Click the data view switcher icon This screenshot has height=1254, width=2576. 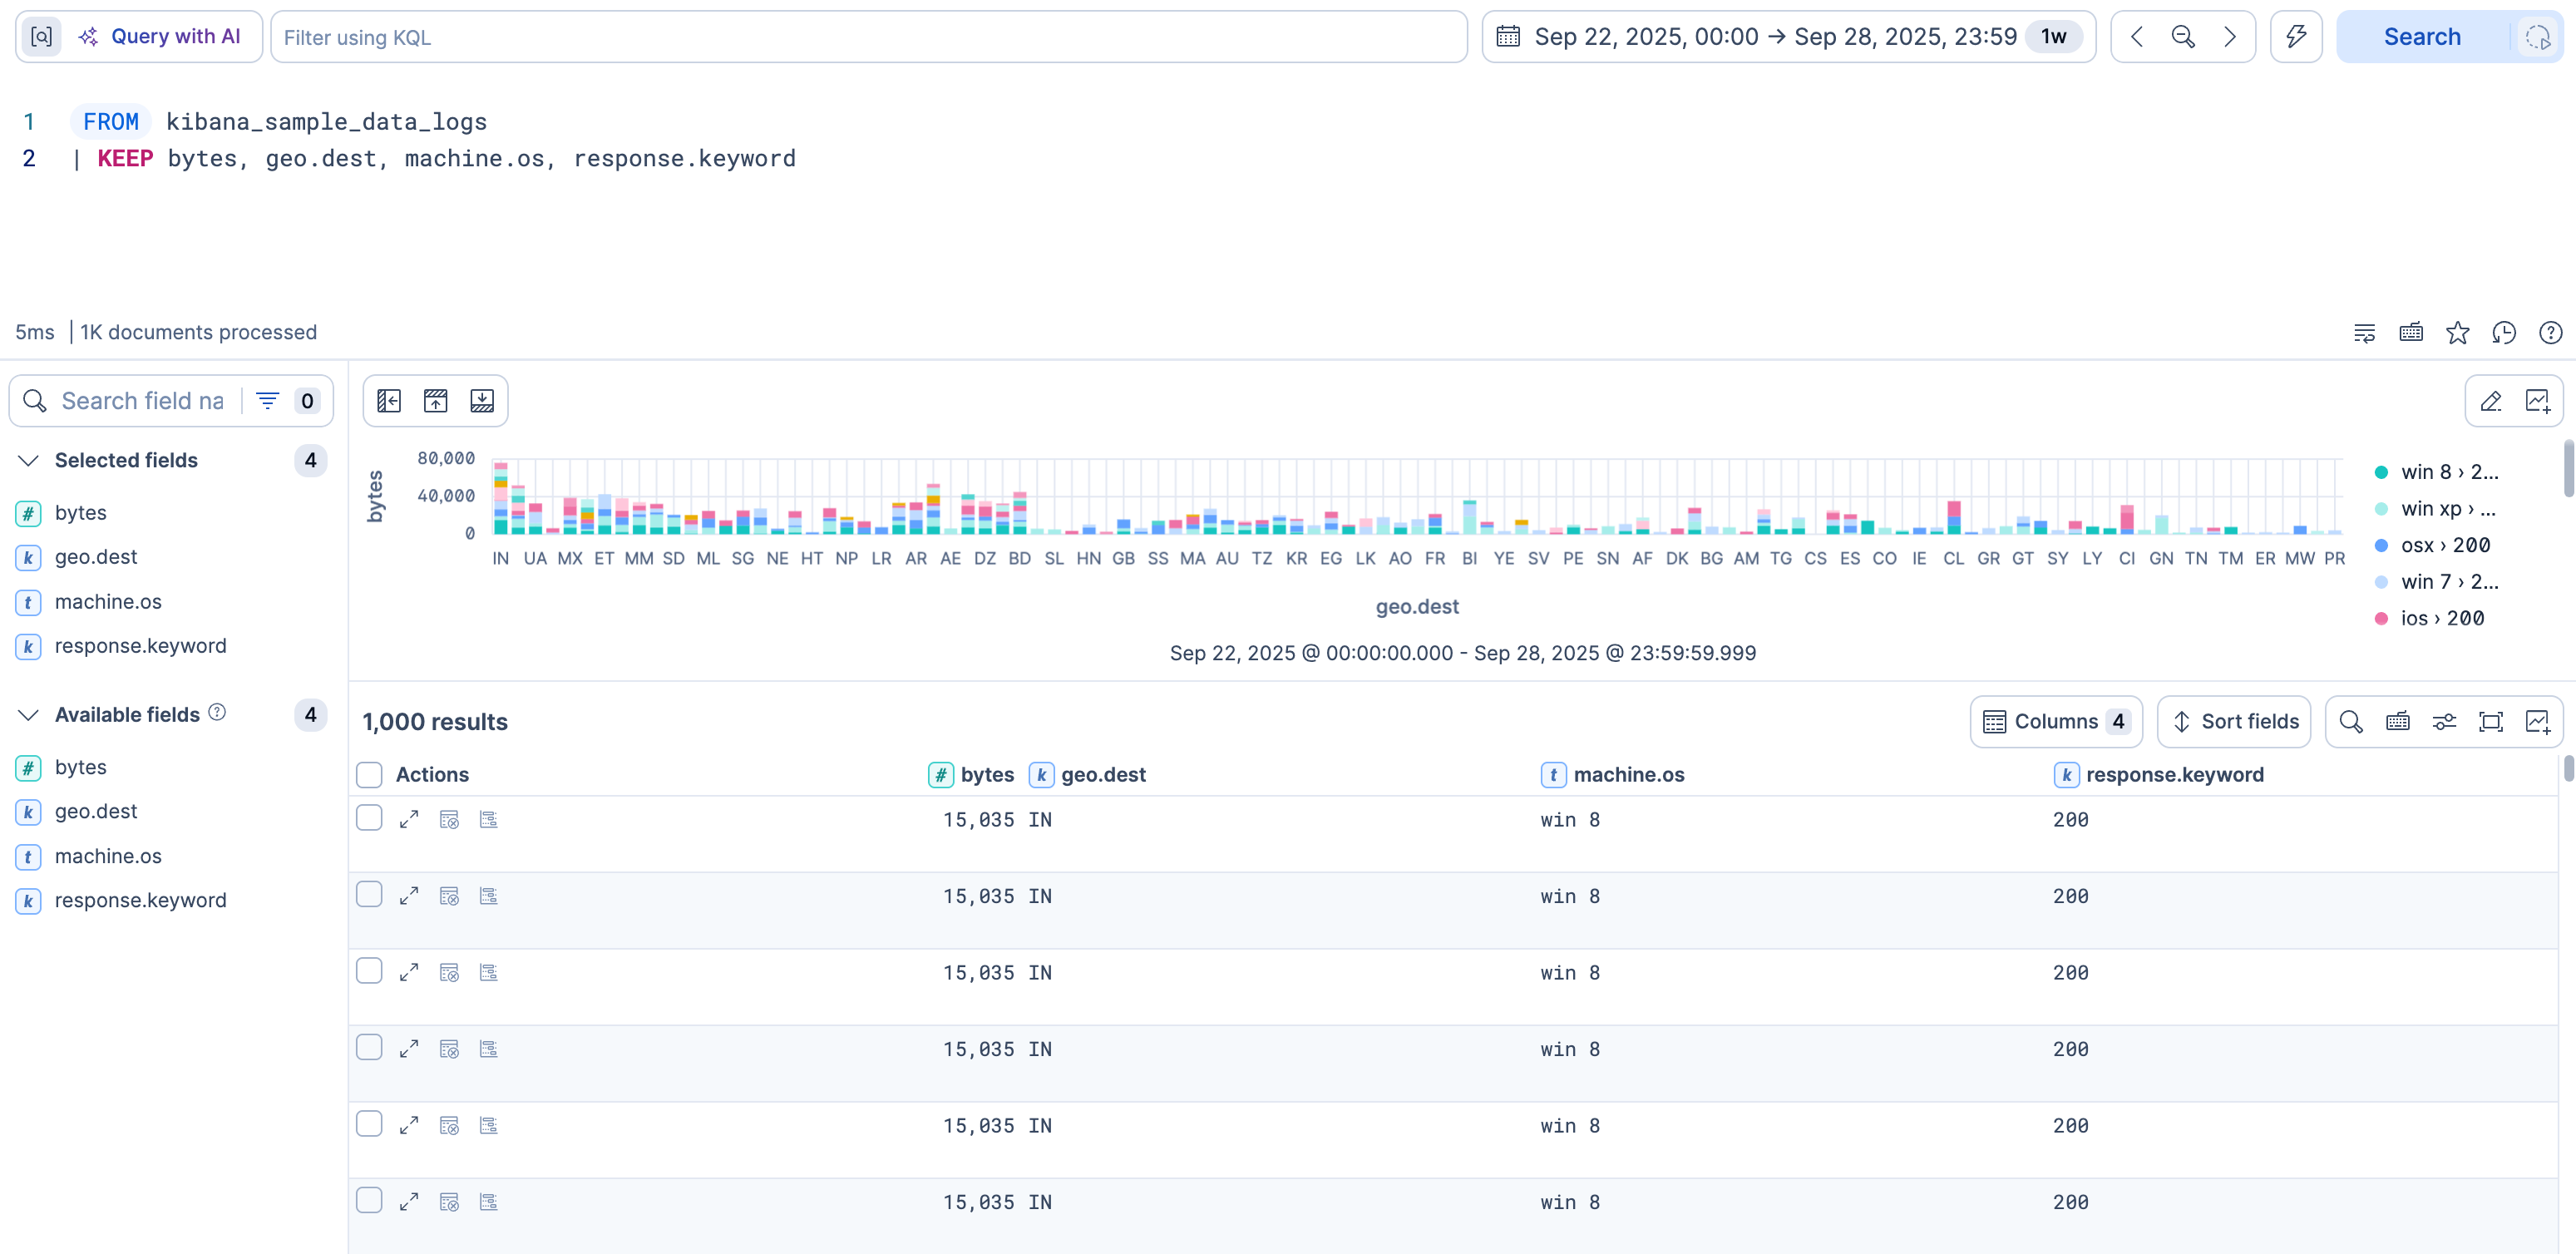tap(41, 37)
